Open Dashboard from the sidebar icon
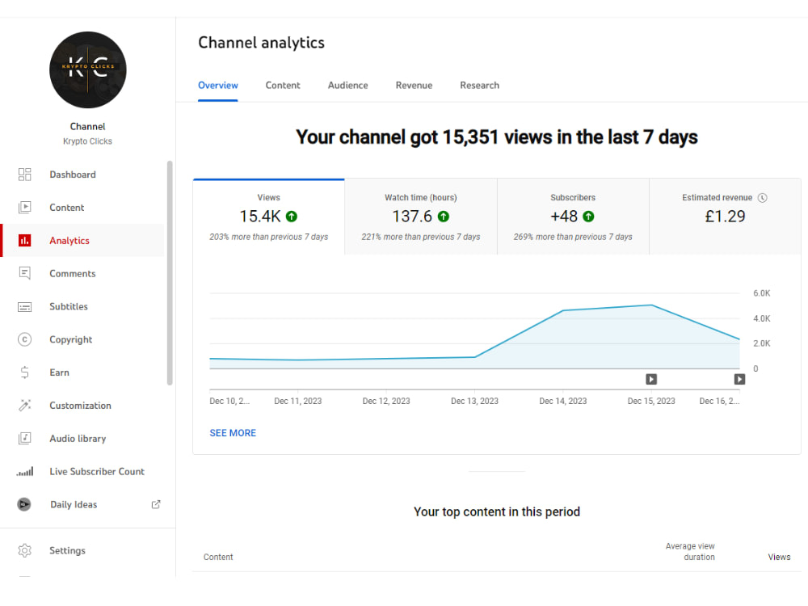 [25, 175]
